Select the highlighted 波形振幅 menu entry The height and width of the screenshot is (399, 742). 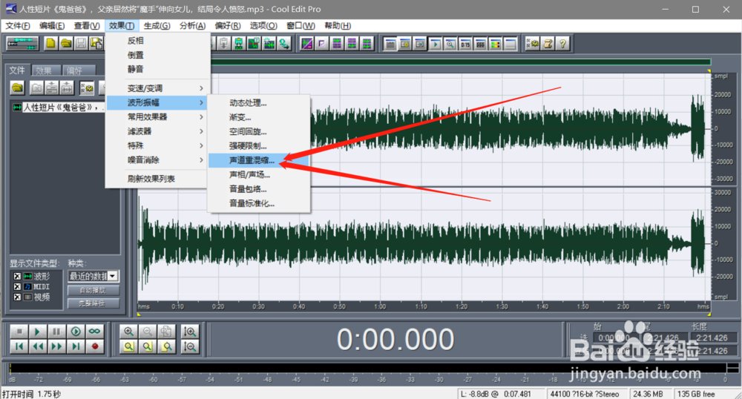pyautogui.click(x=158, y=102)
